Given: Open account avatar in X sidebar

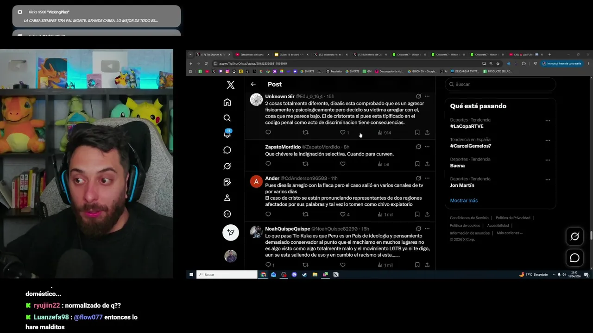Looking at the screenshot, I should click(231, 256).
